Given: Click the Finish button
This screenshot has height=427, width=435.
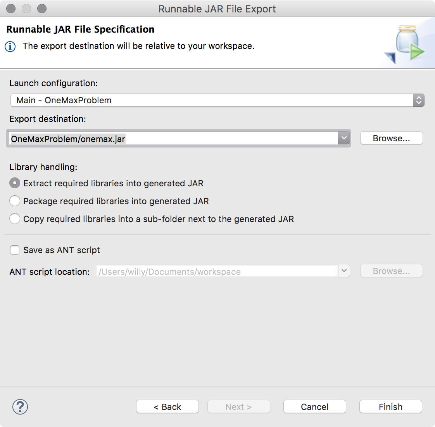Looking at the screenshot, I should [390, 406].
